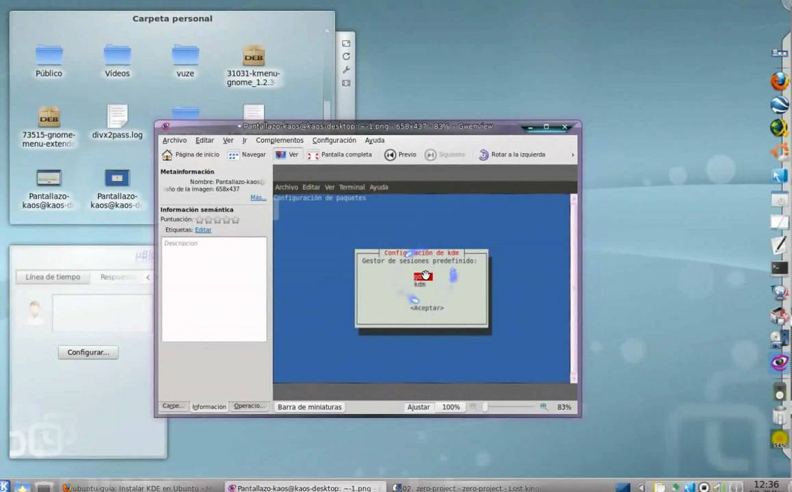Screen dimensions: 792x492
Task: Select second Pantallazo-kaos image file
Action: point(117,189)
